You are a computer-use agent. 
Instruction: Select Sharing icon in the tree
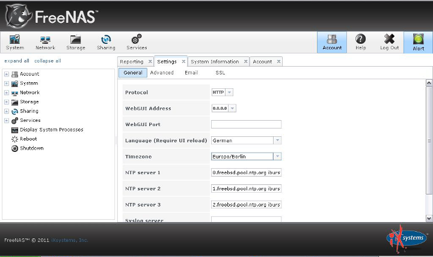tap(14, 112)
